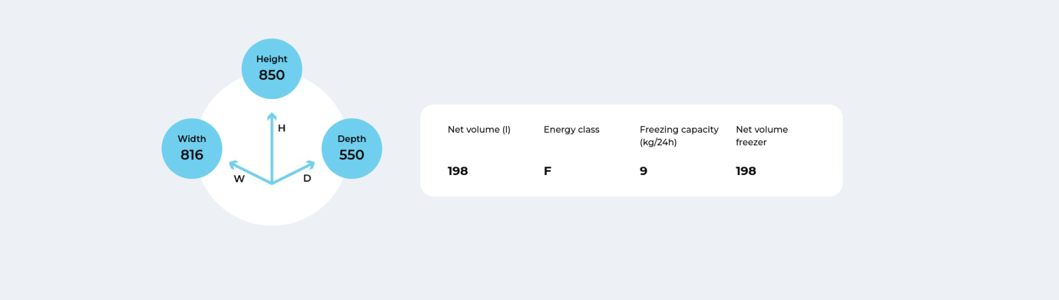Click the upward H arrow

coord(271,147)
